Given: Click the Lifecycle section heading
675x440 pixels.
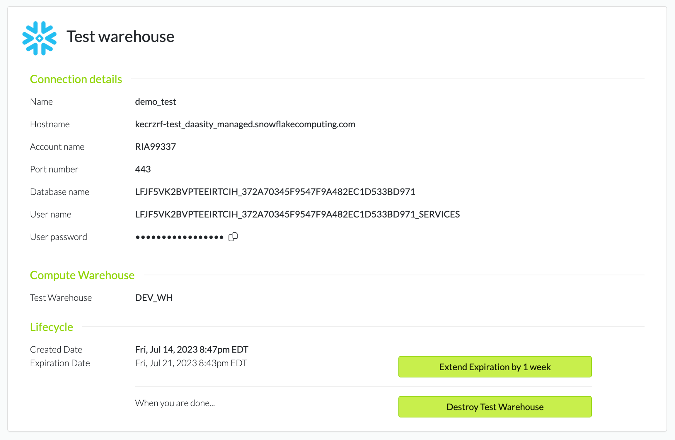Looking at the screenshot, I should click(51, 327).
